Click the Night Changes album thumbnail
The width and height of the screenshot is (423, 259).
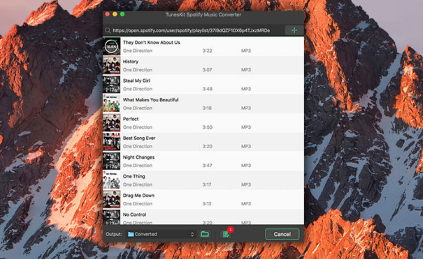112,161
